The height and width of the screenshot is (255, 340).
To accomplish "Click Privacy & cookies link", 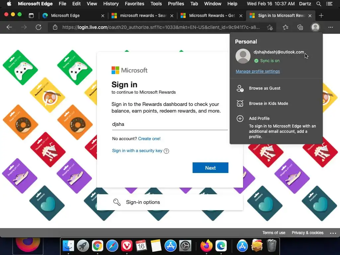I will [x=307, y=233].
